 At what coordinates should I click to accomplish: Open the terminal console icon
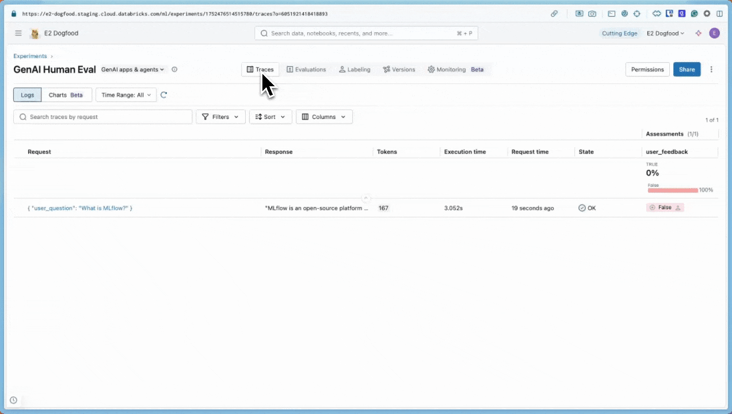pos(612,14)
